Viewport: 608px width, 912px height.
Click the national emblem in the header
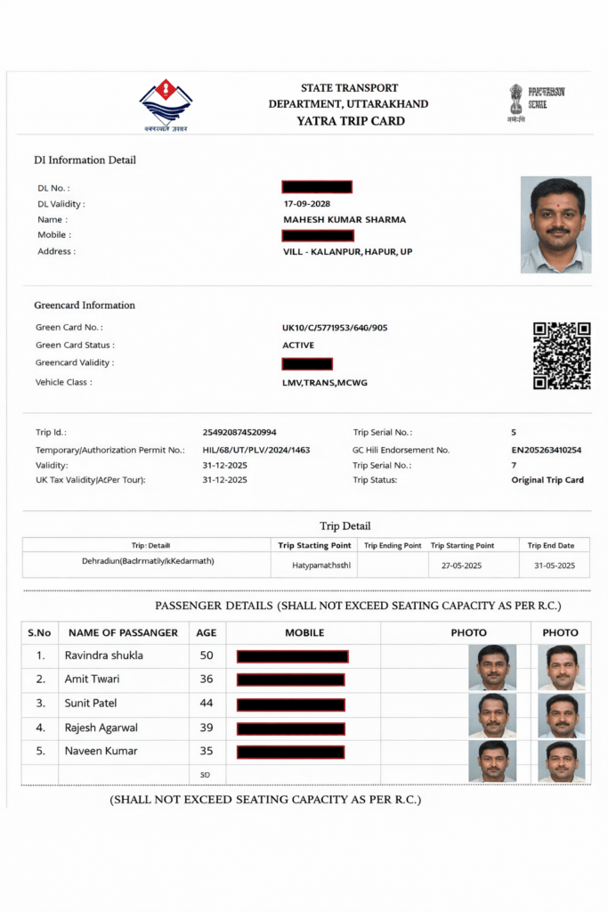515,100
